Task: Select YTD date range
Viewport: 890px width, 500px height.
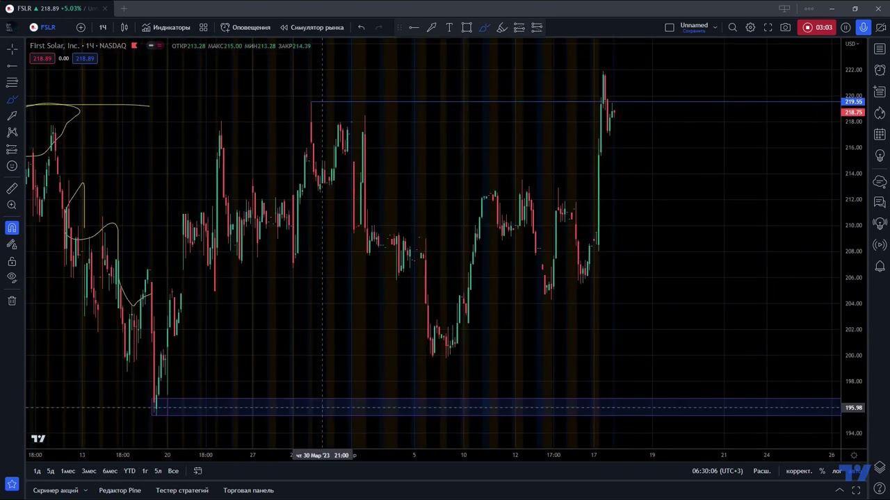Action: click(129, 471)
